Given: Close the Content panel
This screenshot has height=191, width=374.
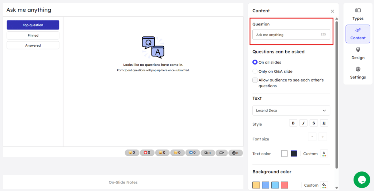Looking at the screenshot, I should [x=332, y=11].
